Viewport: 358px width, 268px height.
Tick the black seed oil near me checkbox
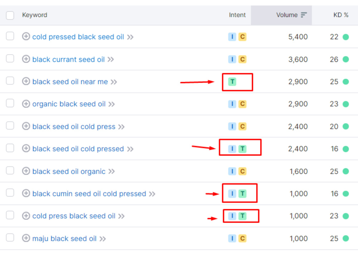point(10,81)
